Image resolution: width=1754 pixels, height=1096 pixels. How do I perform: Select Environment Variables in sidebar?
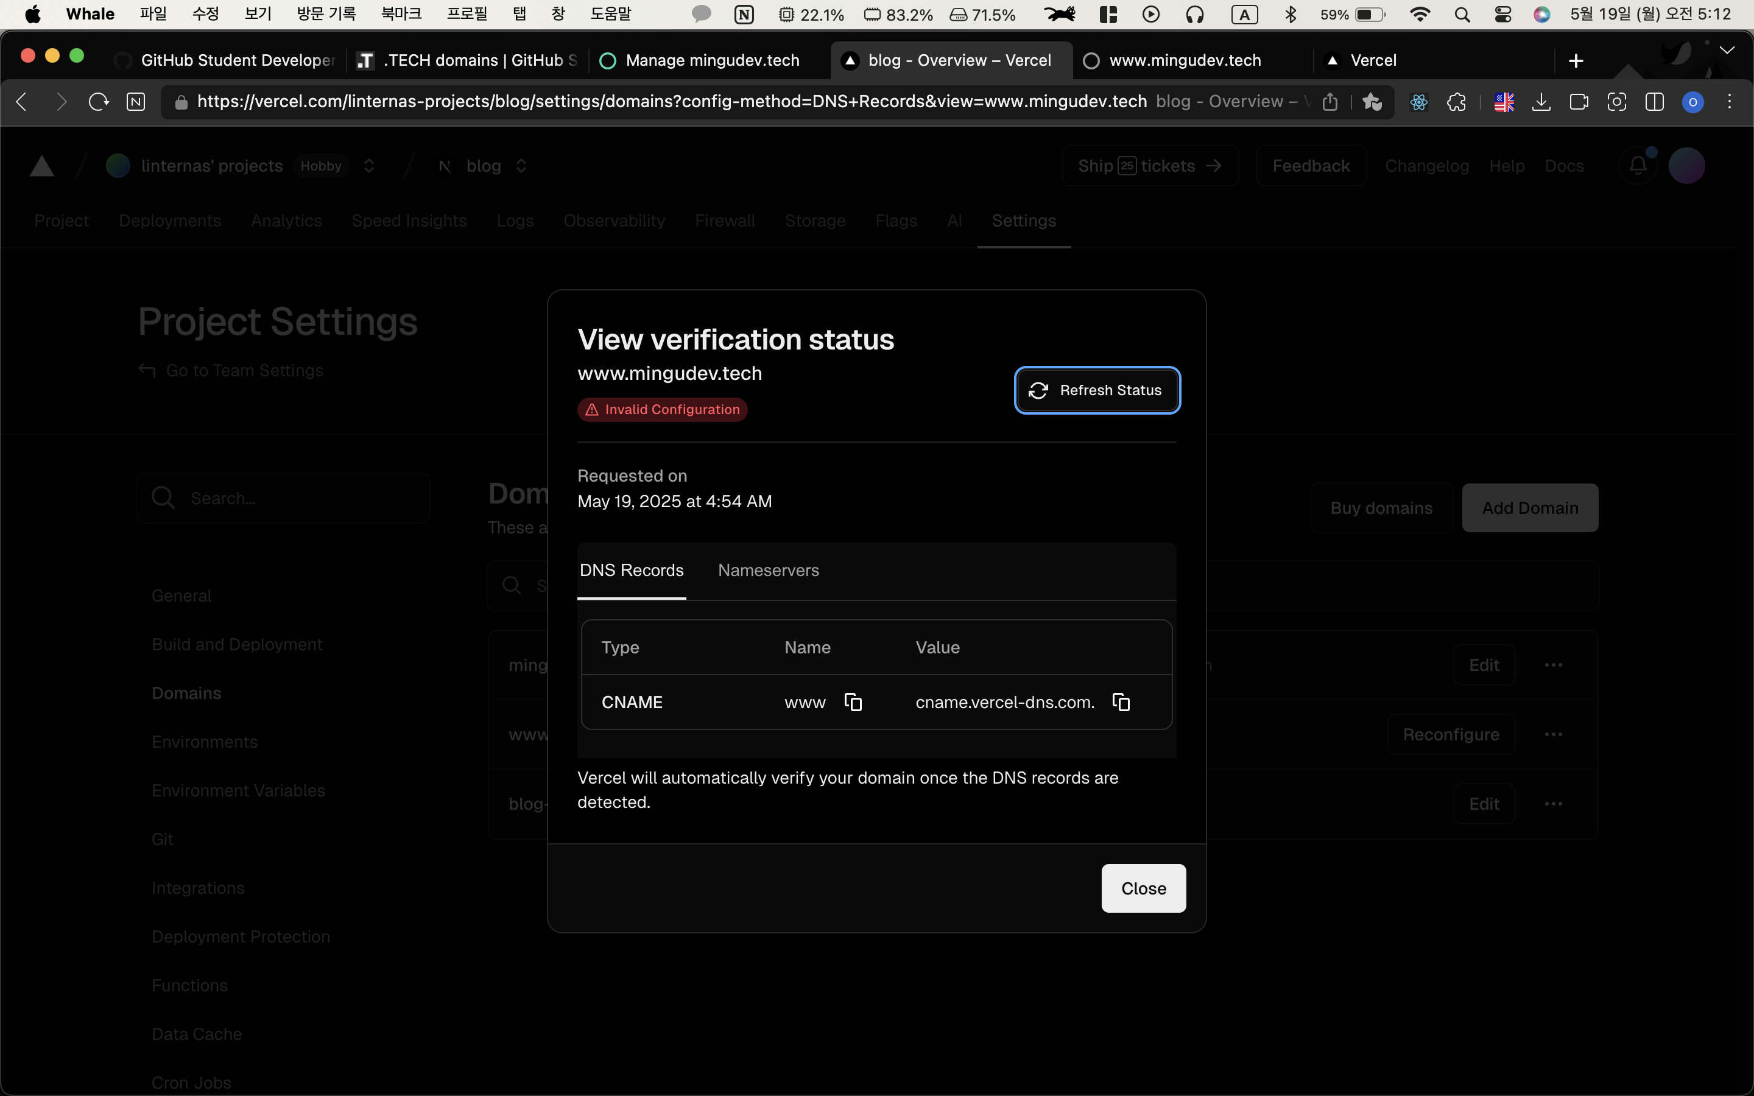click(239, 790)
